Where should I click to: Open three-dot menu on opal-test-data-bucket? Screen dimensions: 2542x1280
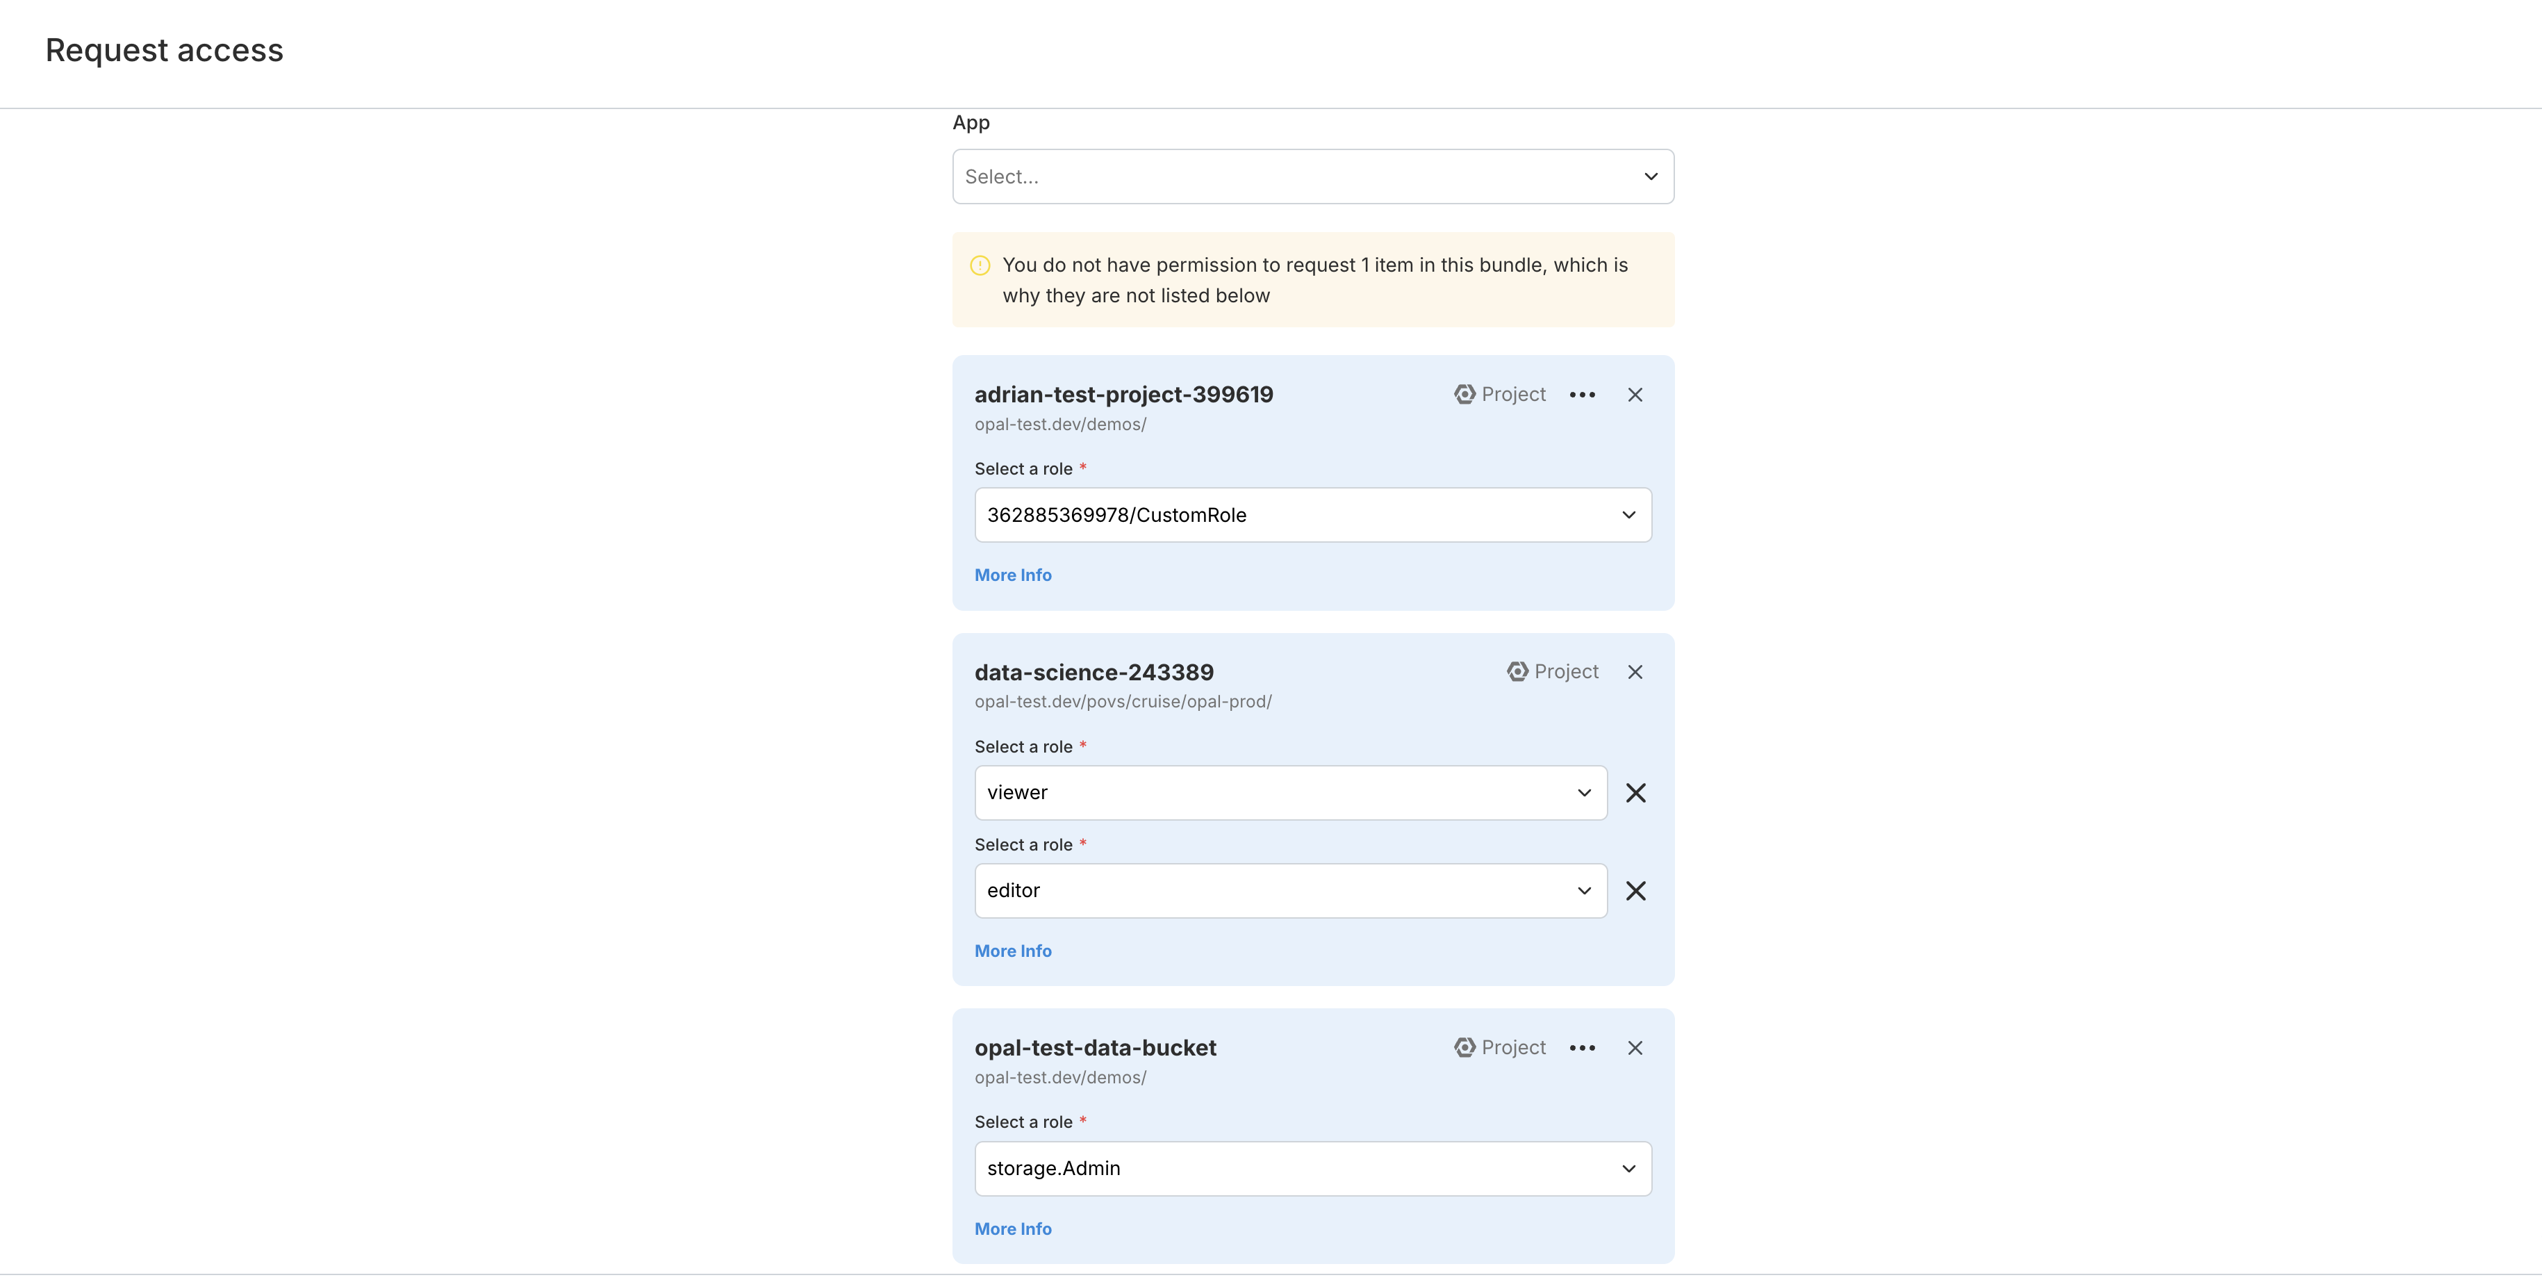1582,1048
